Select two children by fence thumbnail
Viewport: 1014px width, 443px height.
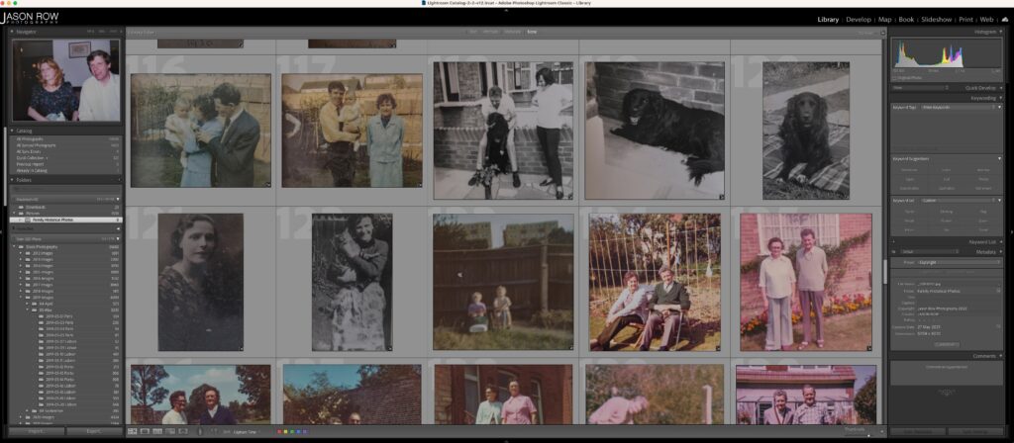[x=503, y=282]
